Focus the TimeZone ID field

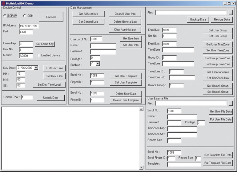tap(177, 72)
